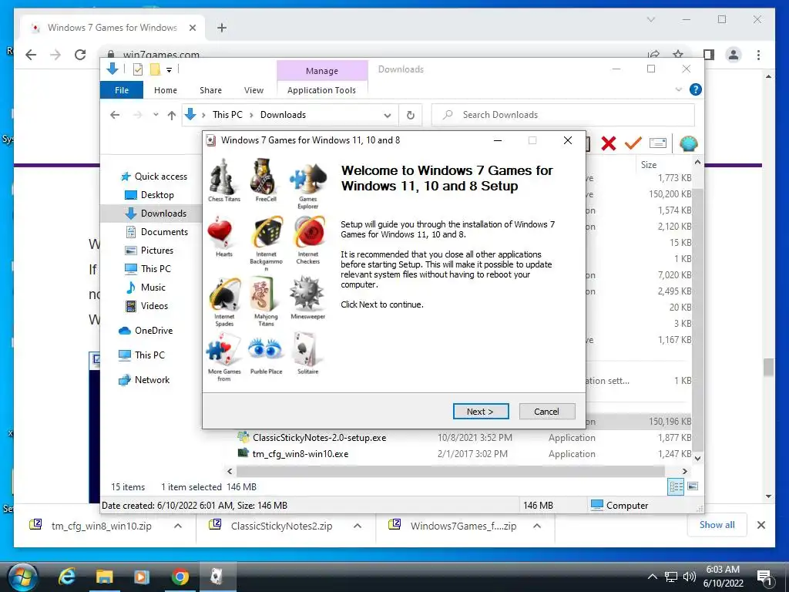The width and height of the screenshot is (789, 592).
Task: Open the Home ribbon tab
Action: (166, 90)
